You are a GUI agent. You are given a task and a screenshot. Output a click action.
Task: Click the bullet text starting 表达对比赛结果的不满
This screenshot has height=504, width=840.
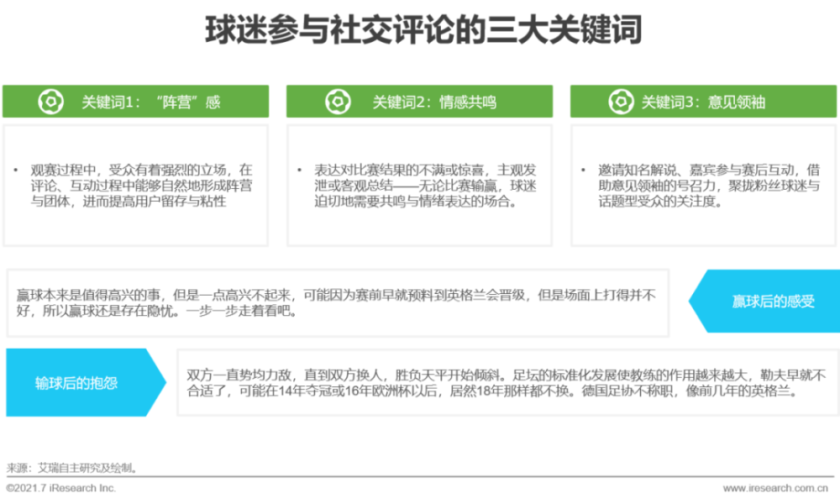point(425,186)
